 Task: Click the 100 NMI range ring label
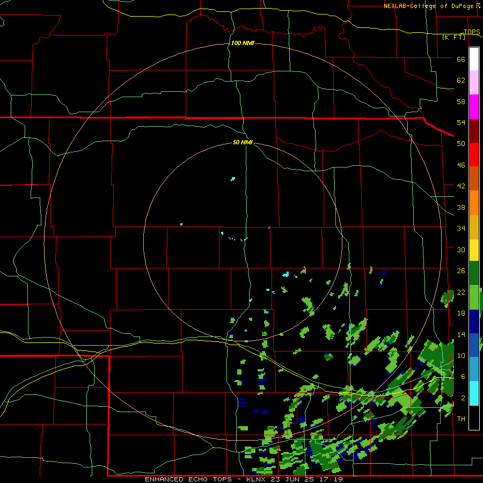click(x=243, y=43)
